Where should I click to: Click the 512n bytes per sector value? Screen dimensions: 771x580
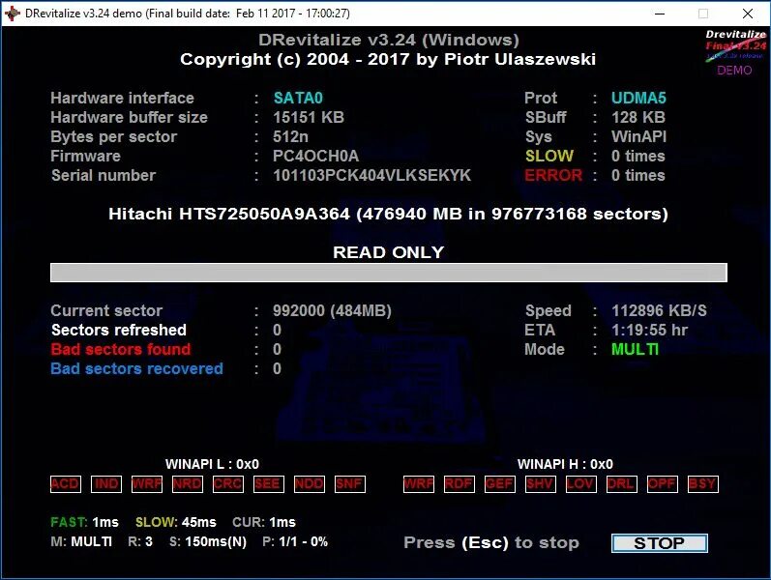(290, 136)
